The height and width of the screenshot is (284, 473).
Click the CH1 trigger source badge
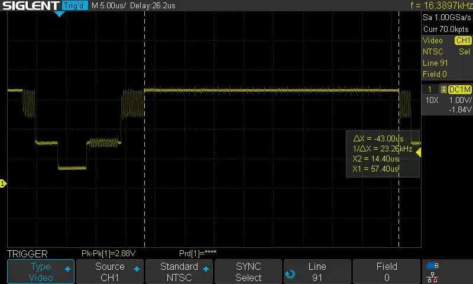pos(462,41)
